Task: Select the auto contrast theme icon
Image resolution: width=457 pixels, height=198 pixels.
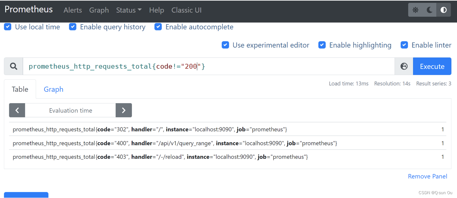Action: pos(443,10)
